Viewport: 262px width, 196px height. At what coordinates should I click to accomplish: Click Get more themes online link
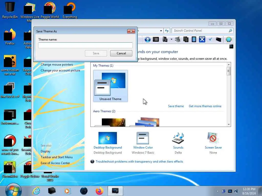[205, 106]
